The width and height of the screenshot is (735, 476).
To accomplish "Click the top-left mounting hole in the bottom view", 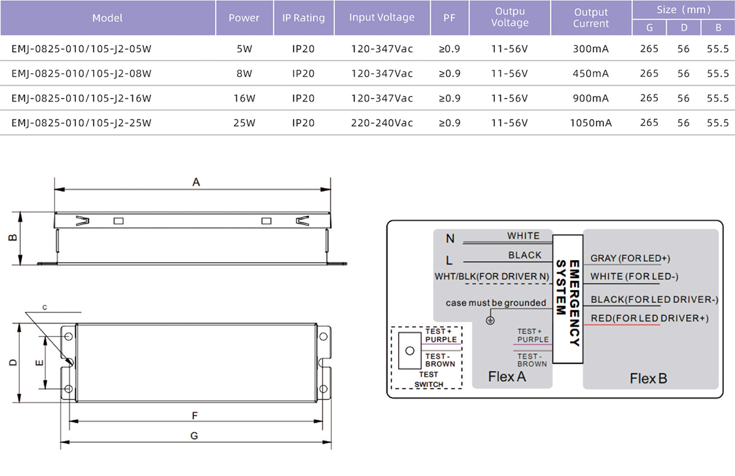I will [x=68, y=337].
